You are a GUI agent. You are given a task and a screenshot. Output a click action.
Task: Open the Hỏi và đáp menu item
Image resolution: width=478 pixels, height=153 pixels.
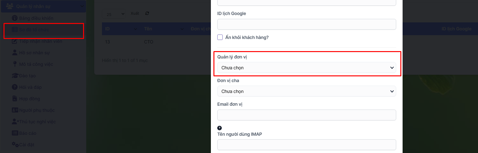click(31, 87)
